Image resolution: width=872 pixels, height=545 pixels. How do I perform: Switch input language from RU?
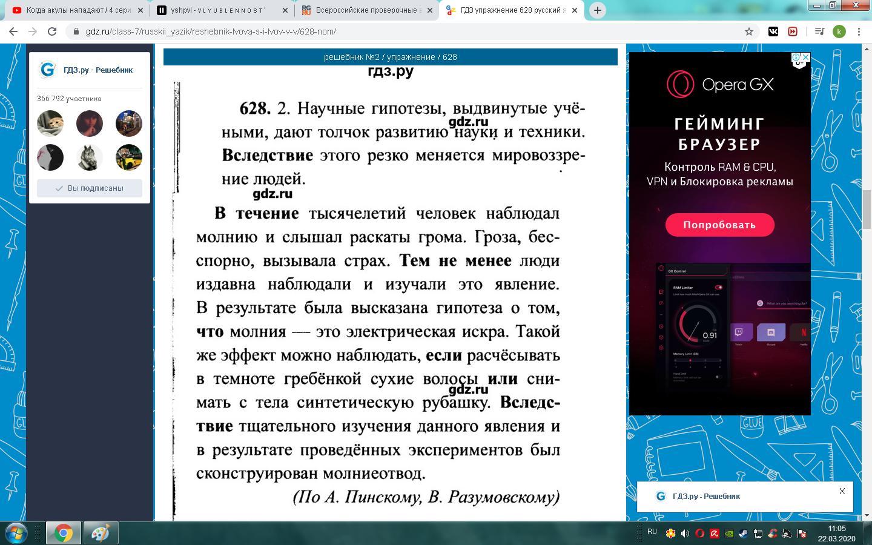pyautogui.click(x=652, y=532)
